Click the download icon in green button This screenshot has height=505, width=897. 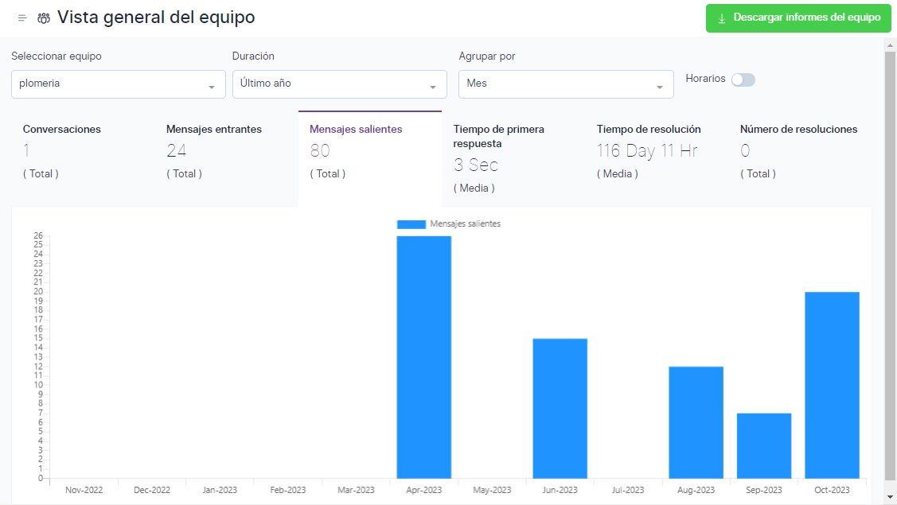[722, 18]
